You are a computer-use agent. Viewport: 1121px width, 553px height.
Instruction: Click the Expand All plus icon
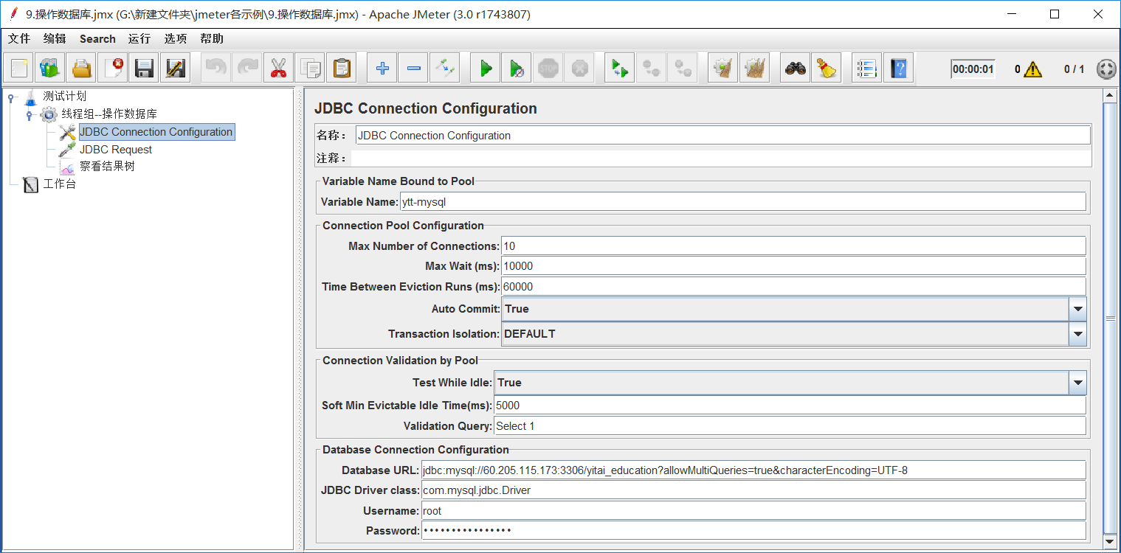click(382, 69)
